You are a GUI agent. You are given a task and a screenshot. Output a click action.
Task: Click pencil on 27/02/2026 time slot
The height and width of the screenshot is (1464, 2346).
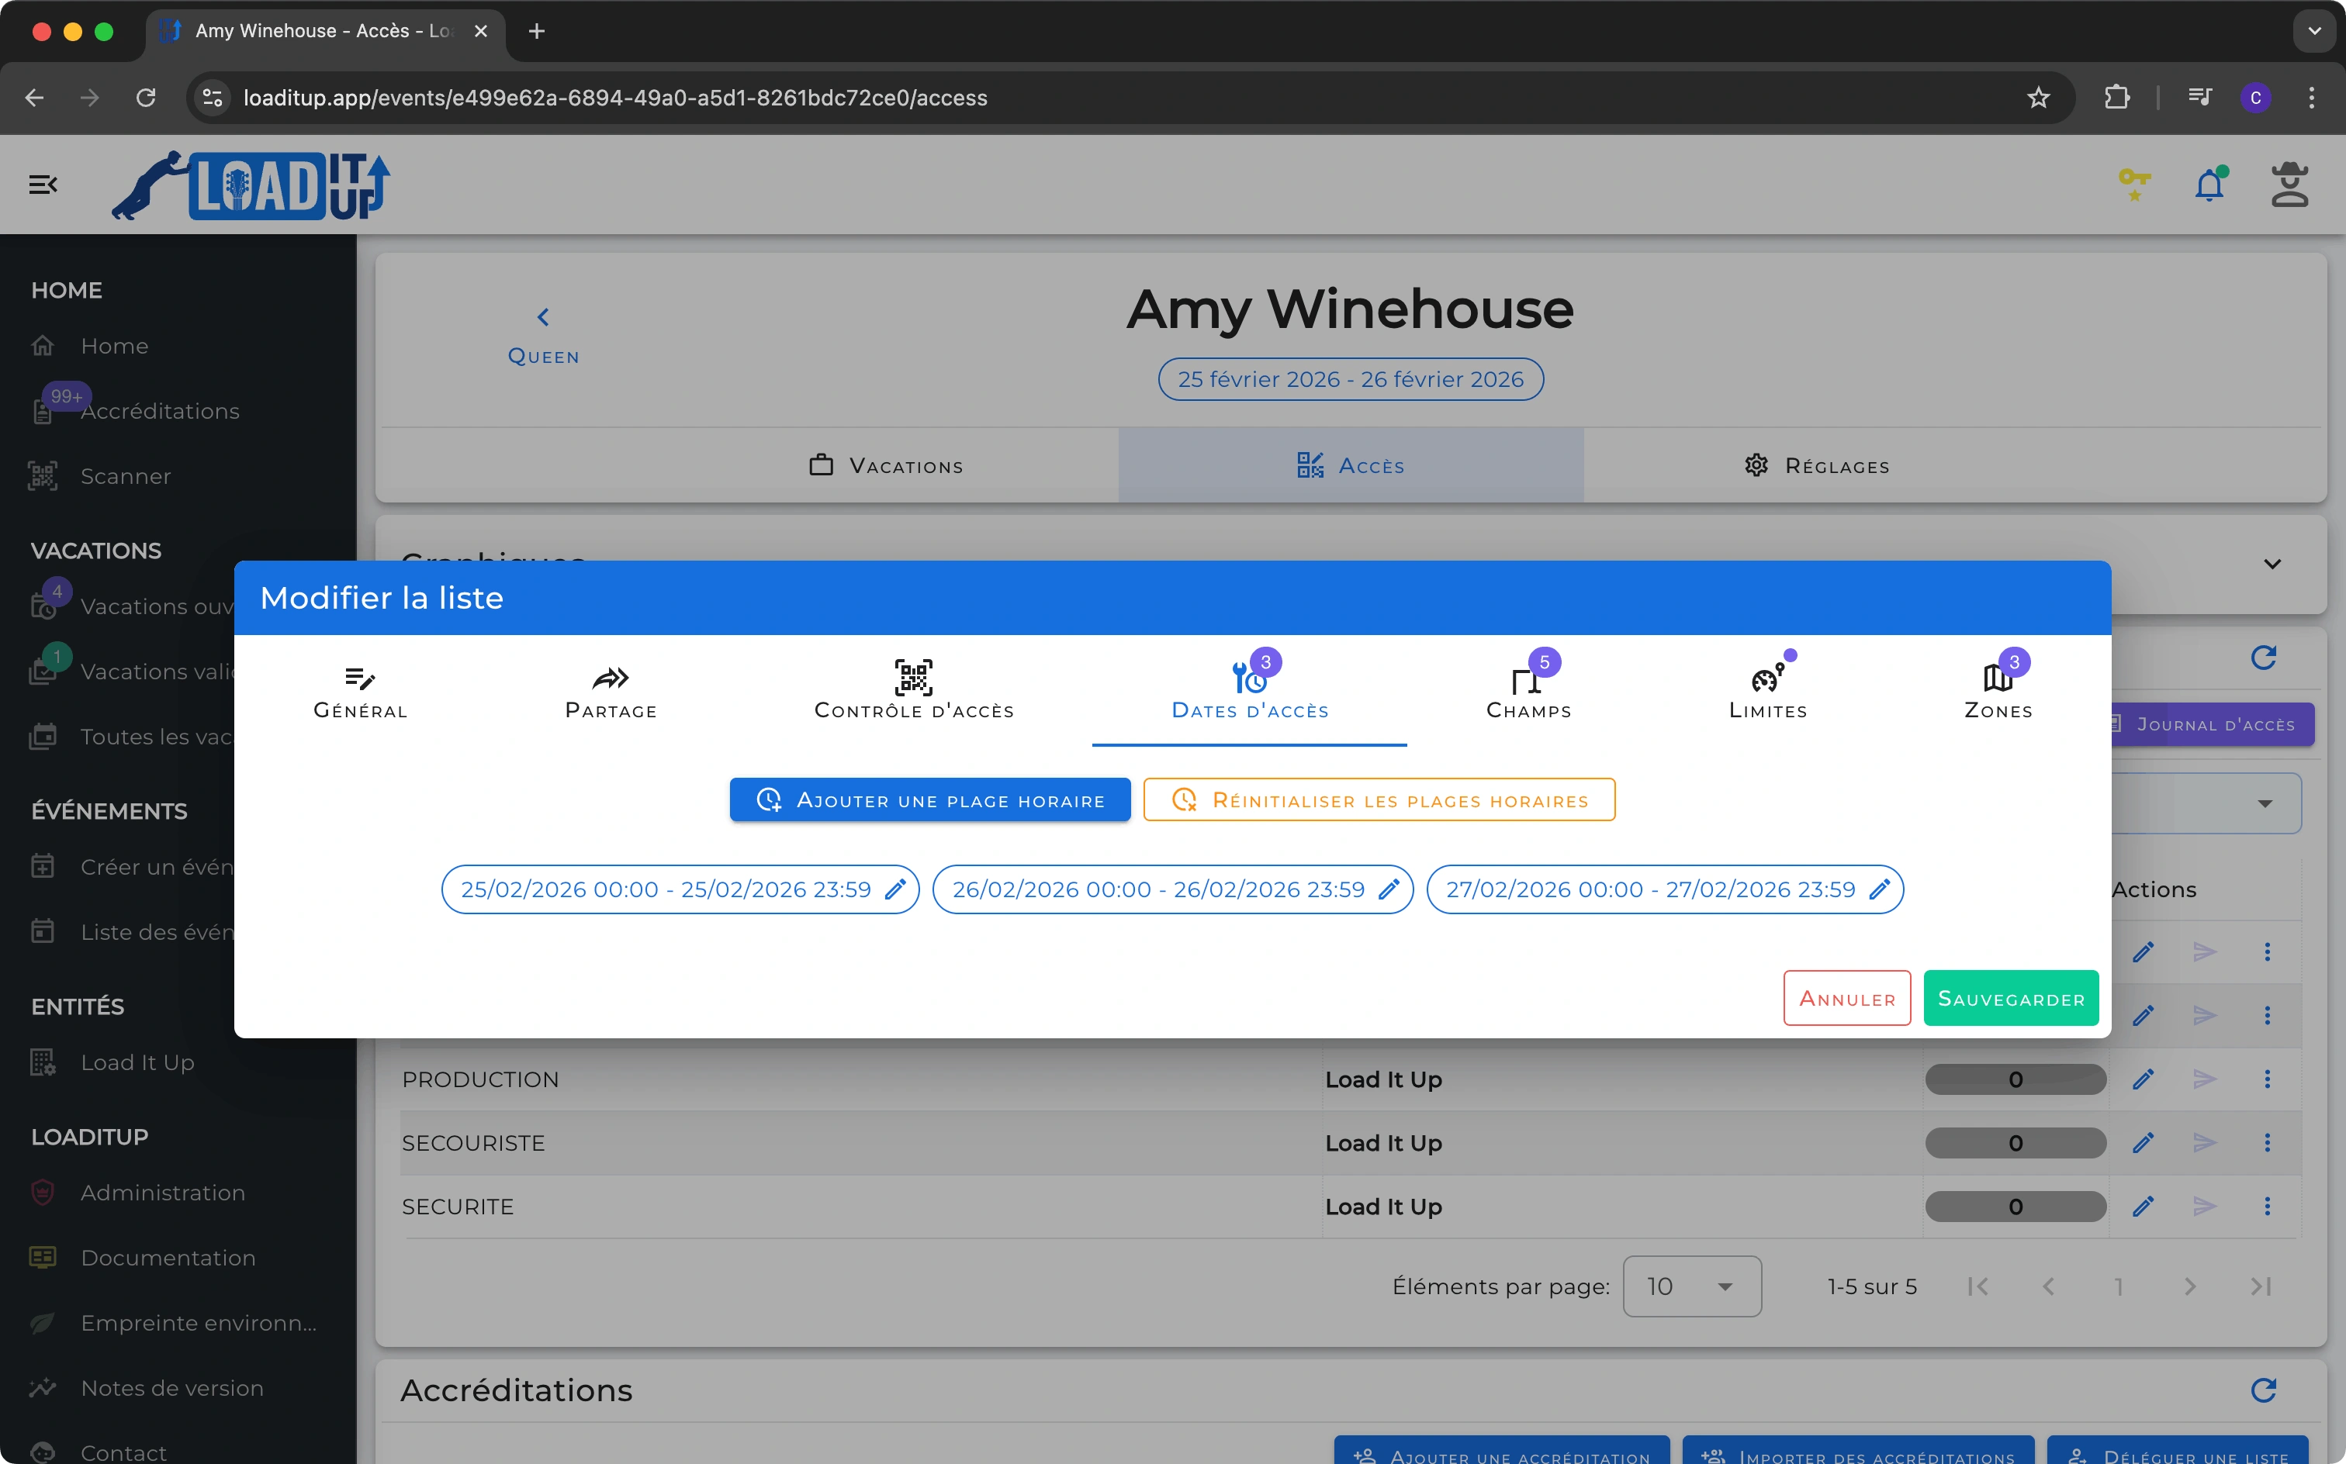(x=1879, y=889)
